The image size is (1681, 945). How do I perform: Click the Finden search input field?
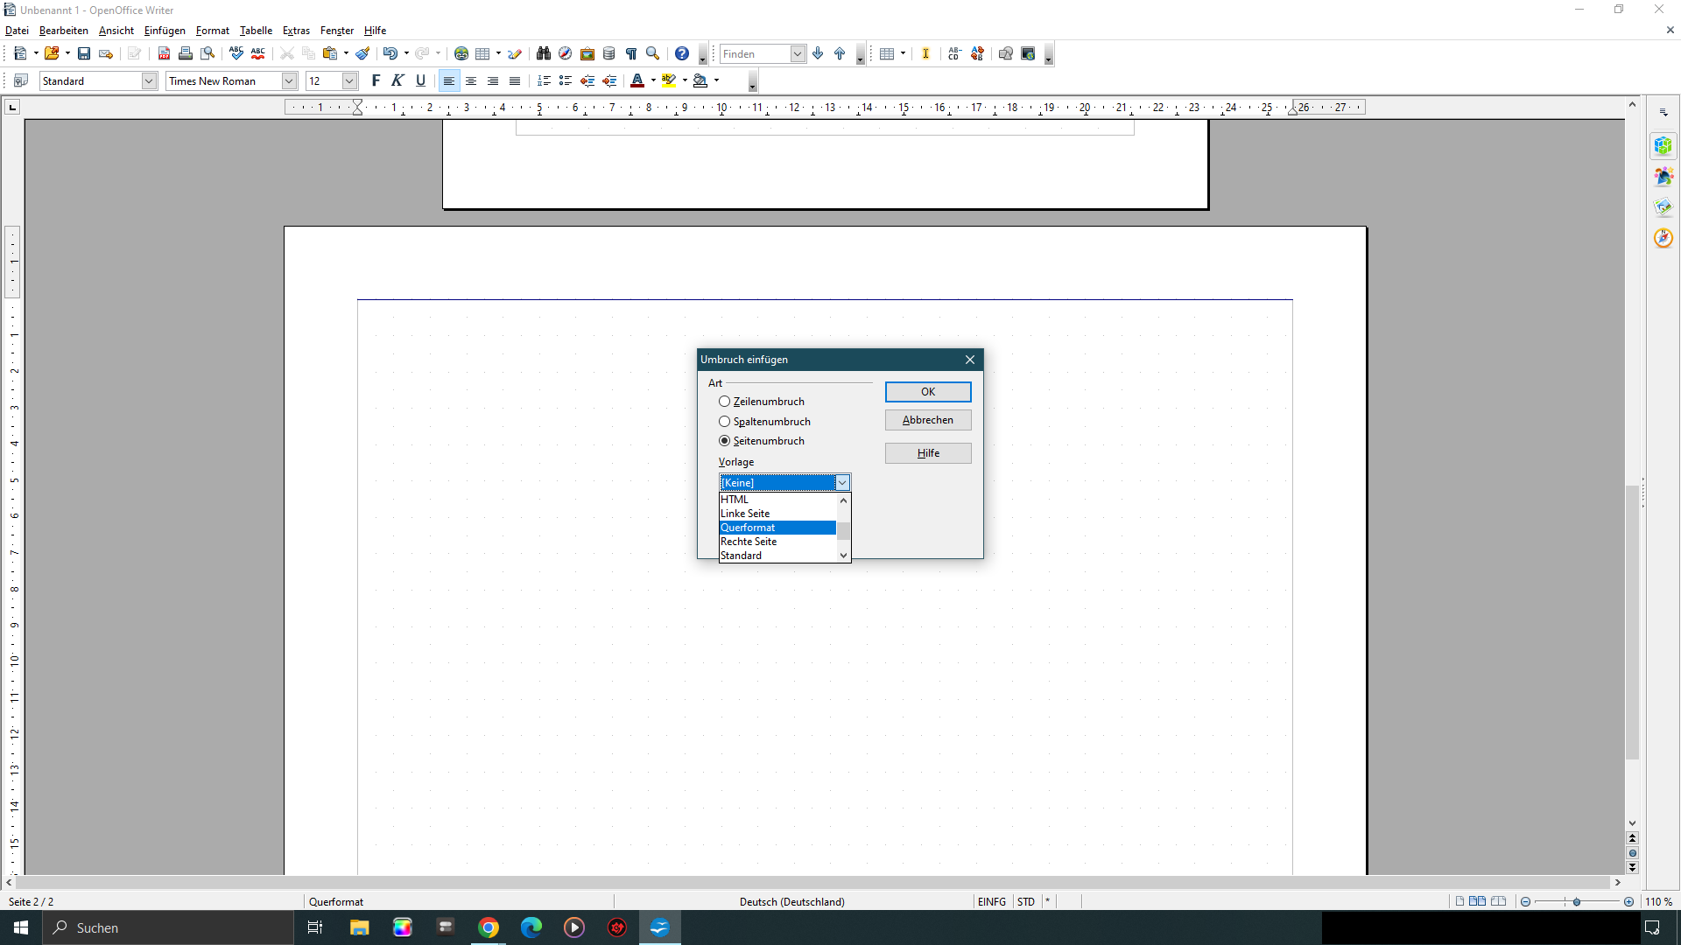(x=754, y=54)
